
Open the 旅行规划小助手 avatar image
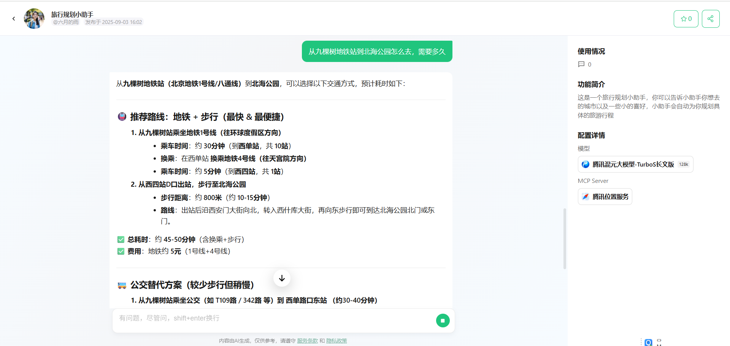[x=34, y=19]
